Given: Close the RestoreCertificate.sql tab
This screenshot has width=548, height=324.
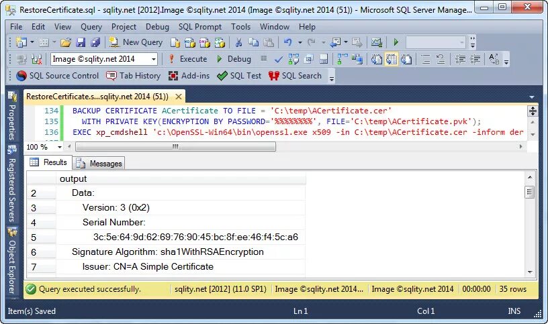Looking at the screenshot, I should pyautogui.click(x=178, y=97).
